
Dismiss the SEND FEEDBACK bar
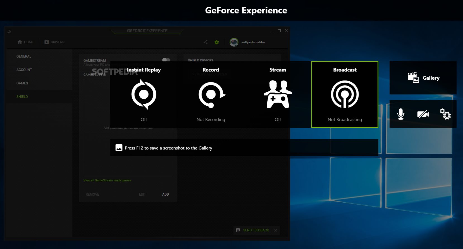pyautogui.click(x=276, y=230)
